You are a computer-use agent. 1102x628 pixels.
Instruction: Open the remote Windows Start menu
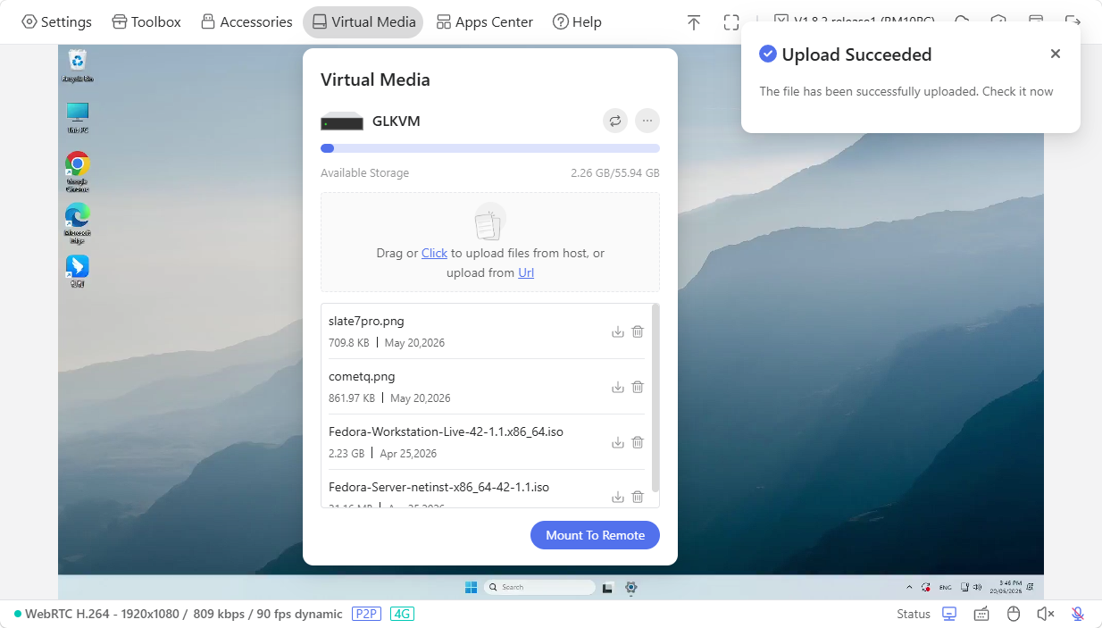(471, 587)
